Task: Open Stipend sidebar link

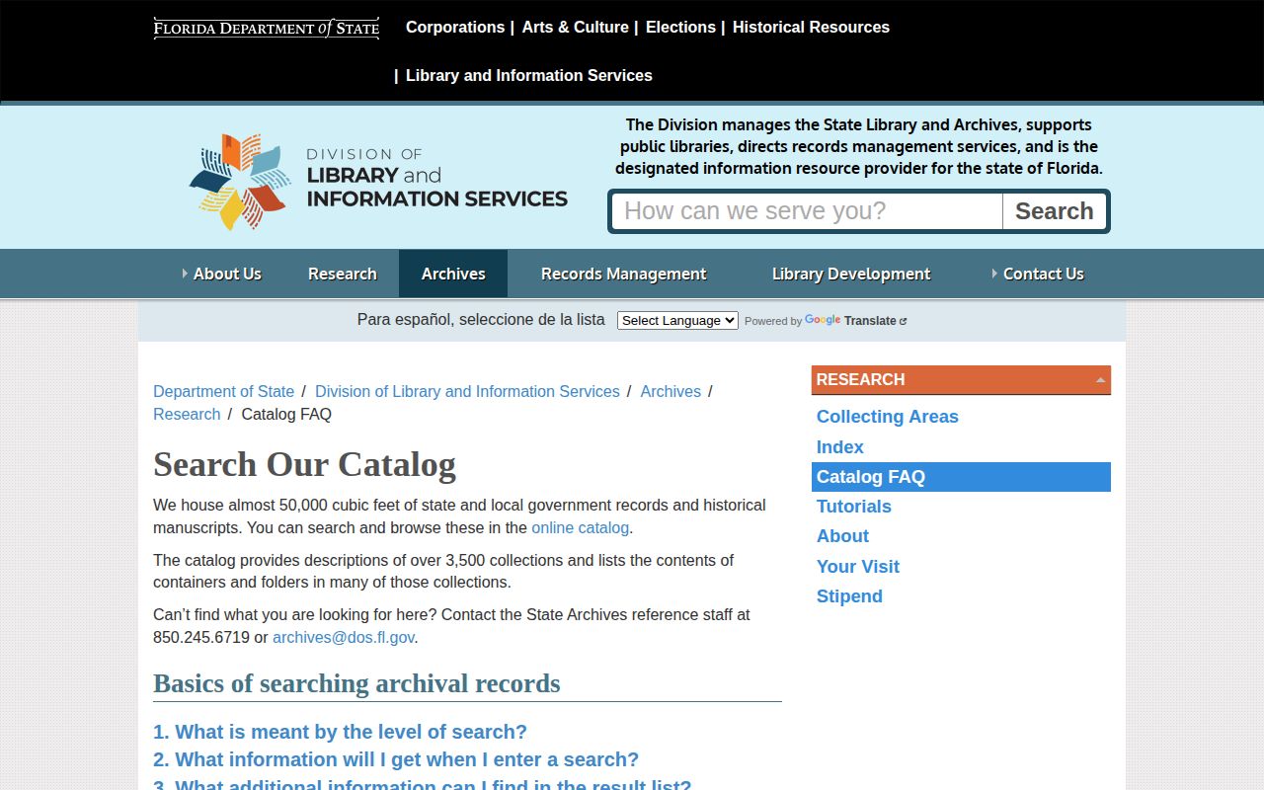Action: 849,596
